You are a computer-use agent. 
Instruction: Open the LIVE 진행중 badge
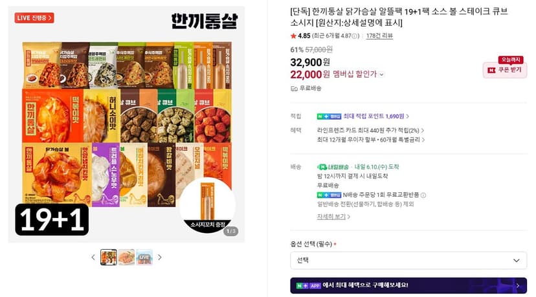click(x=34, y=17)
